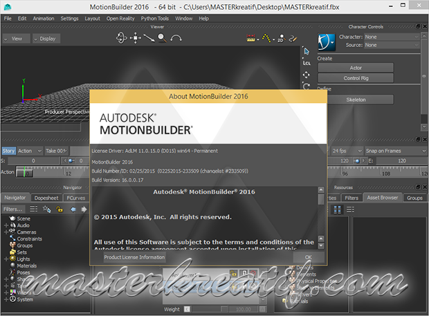
Task: Click the Action timeline slider handle
Action: tap(24, 173)
